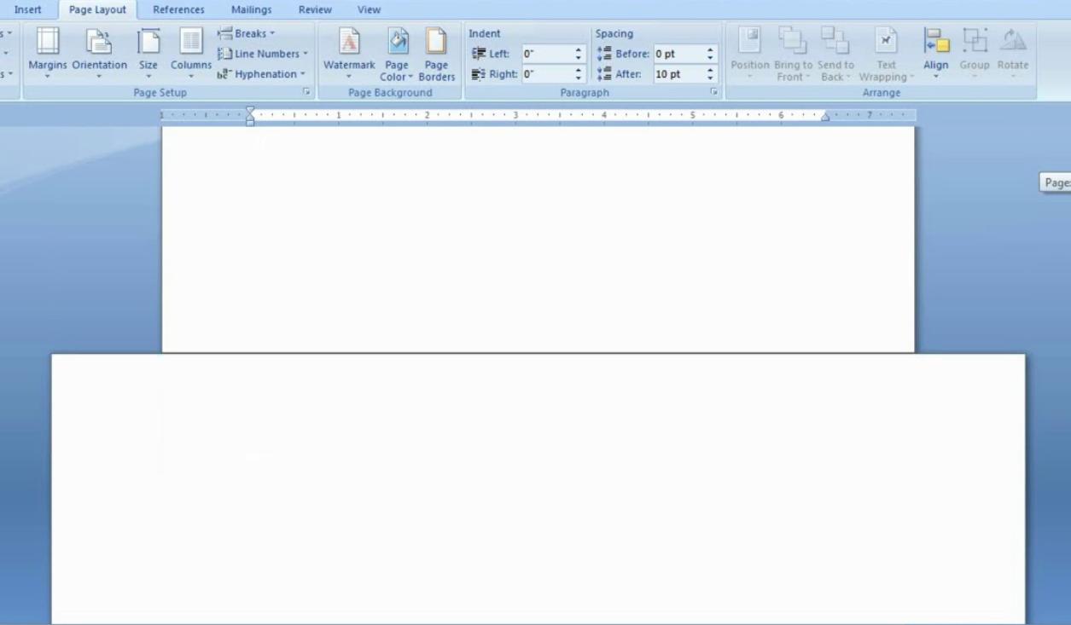Click the first-line indent marker on ruler
The height and width of the screenshot is (625, 1071).
250,111
